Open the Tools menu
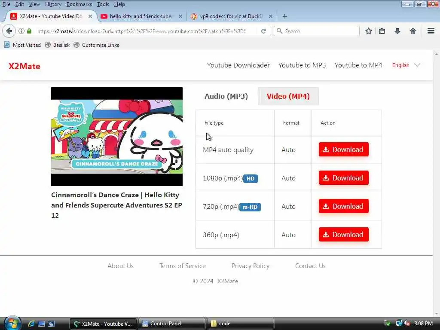 pyautogui.click(x=103, y=4)
